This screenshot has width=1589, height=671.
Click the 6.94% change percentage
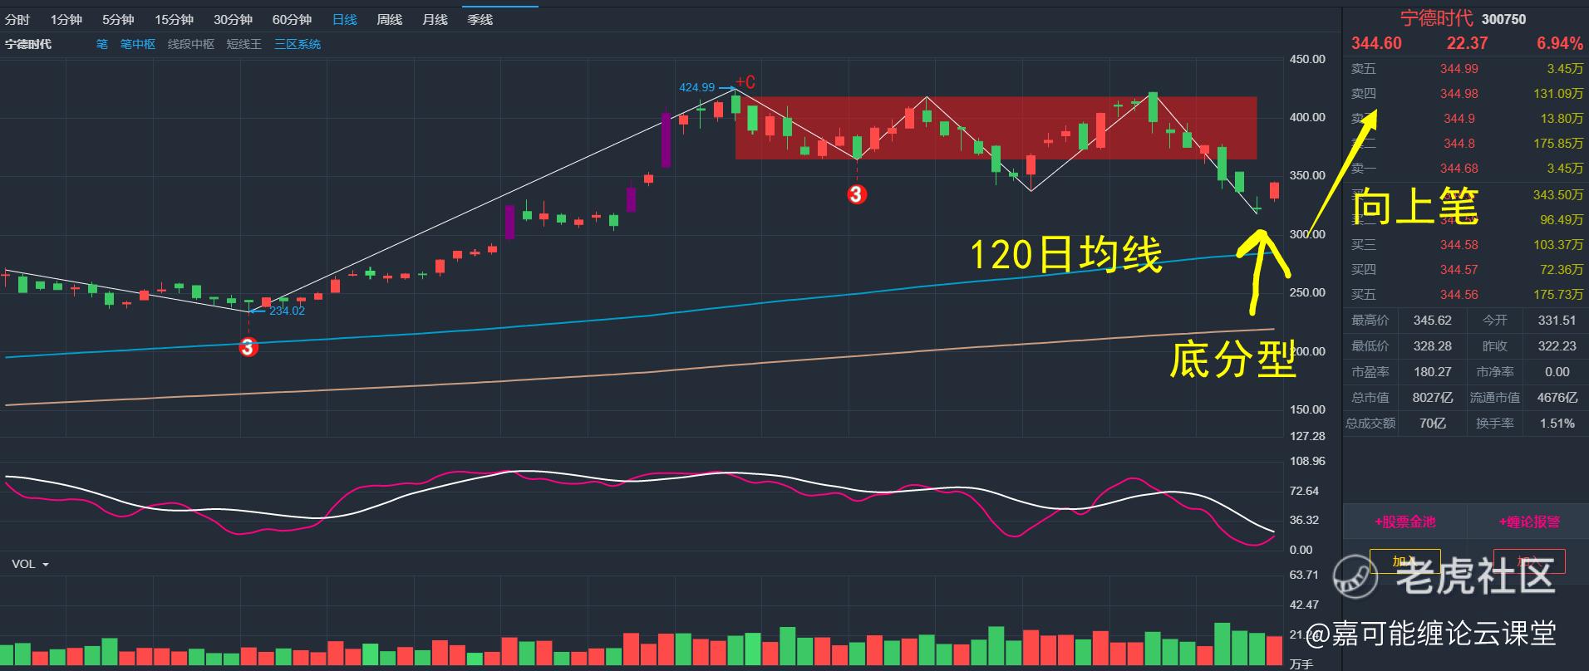pos(1560,43)
